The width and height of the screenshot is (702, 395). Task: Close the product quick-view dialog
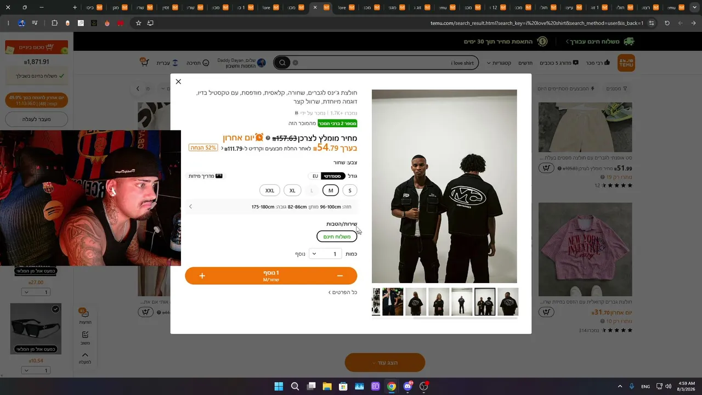click(x=178, y=82)
